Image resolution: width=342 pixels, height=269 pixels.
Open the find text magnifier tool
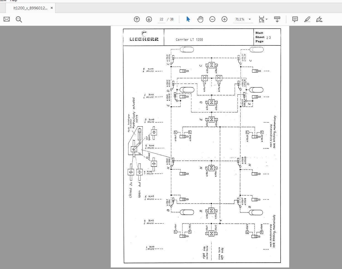pyautogui.click(x=19, y=19)
